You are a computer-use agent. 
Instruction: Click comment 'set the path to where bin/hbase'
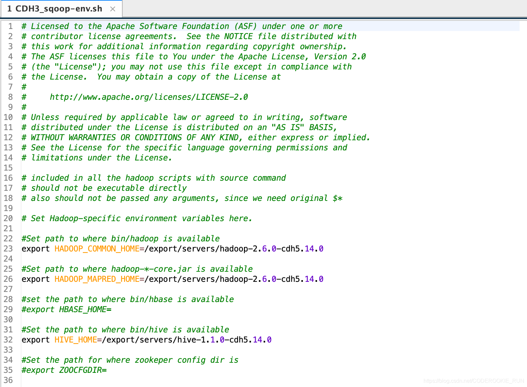pyautogui.click(x=128, y=299)
